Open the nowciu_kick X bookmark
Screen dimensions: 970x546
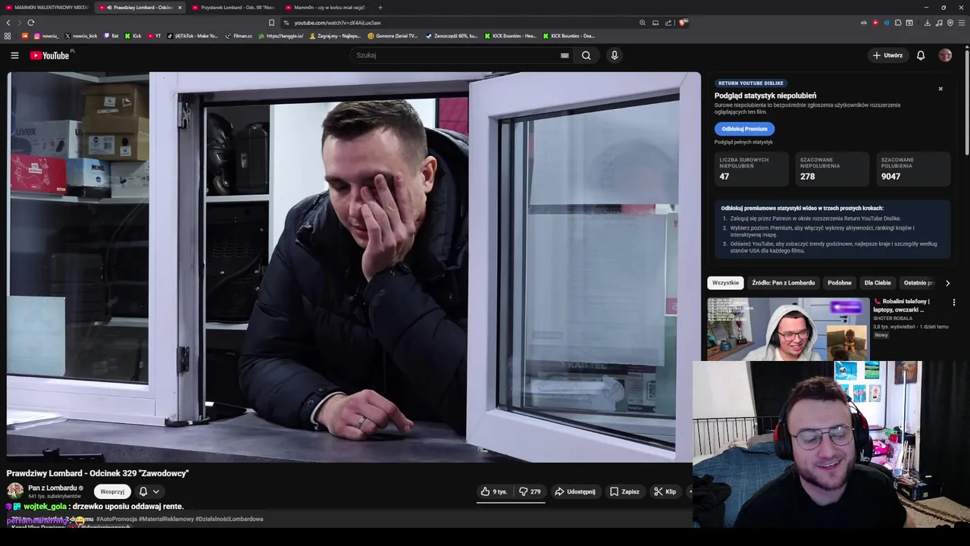[x=81, y=36]
